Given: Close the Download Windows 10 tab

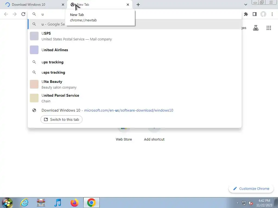Looking at the screenshot, I should point(63,5).
